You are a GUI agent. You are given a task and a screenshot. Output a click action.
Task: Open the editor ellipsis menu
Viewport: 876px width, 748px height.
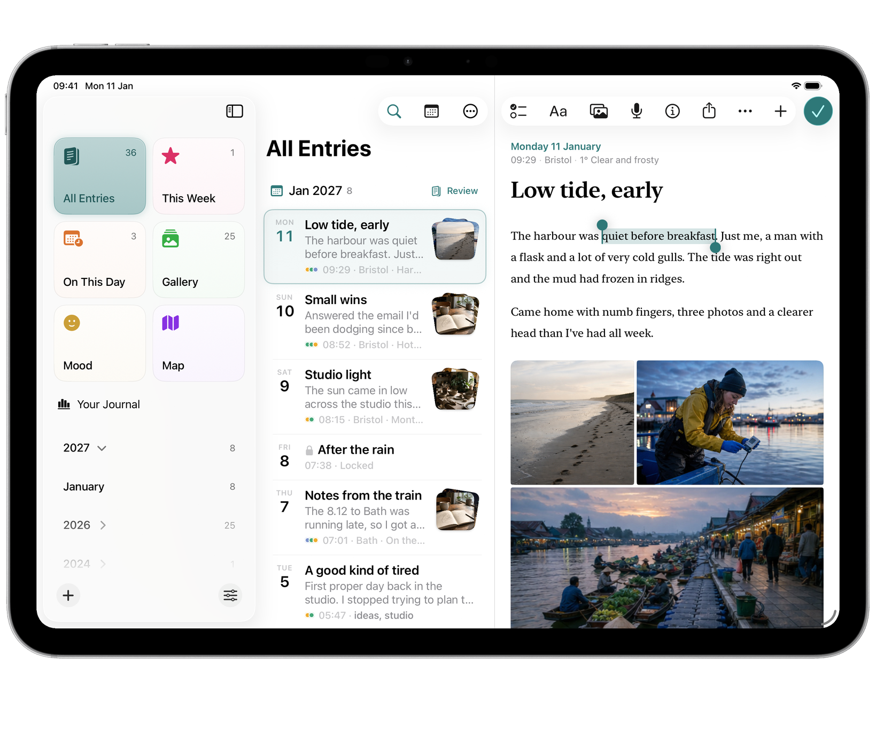tap(745, 111)
